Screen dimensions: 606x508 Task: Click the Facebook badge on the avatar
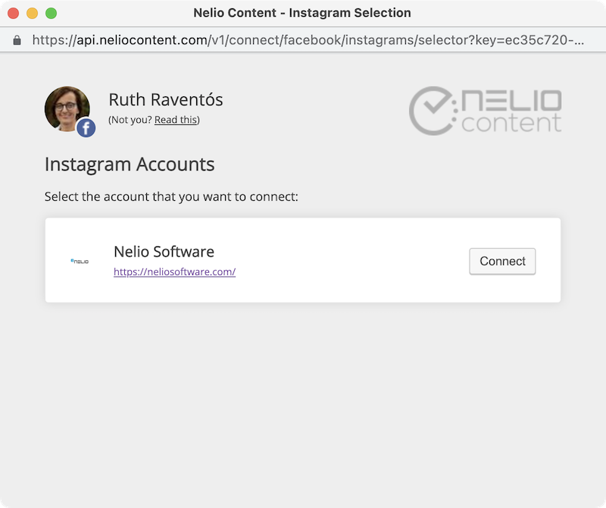86,127
